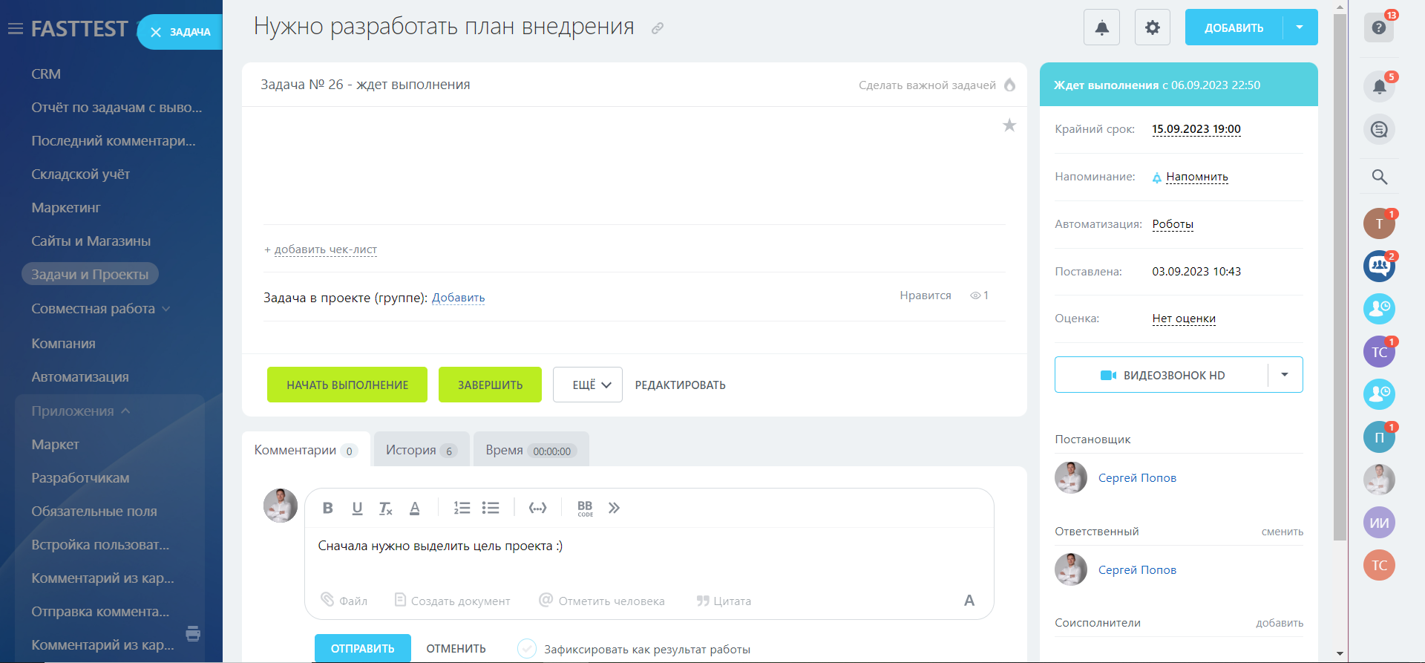Open the ЕЩЁ dropdown menu
The image size is (1425, 663).
pyautogui.click(x=588, y=385)
